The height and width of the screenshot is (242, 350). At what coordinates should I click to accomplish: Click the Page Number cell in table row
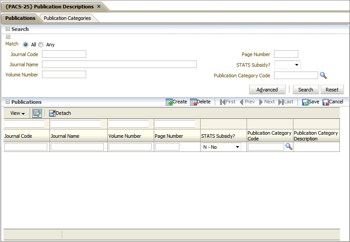coord(167,147)
